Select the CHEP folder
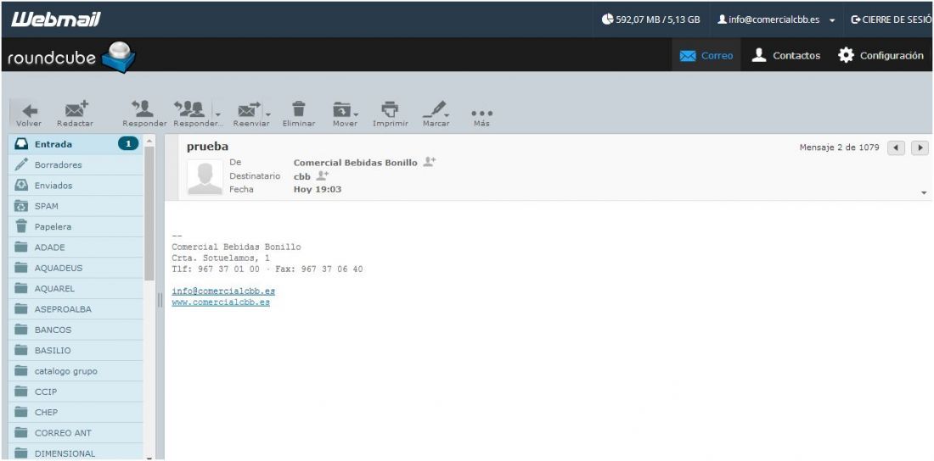This screenshot has width=934, height=461. tap(76, 412)
